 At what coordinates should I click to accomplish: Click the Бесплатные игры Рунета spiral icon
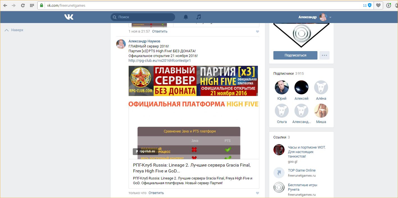point(279,187)
